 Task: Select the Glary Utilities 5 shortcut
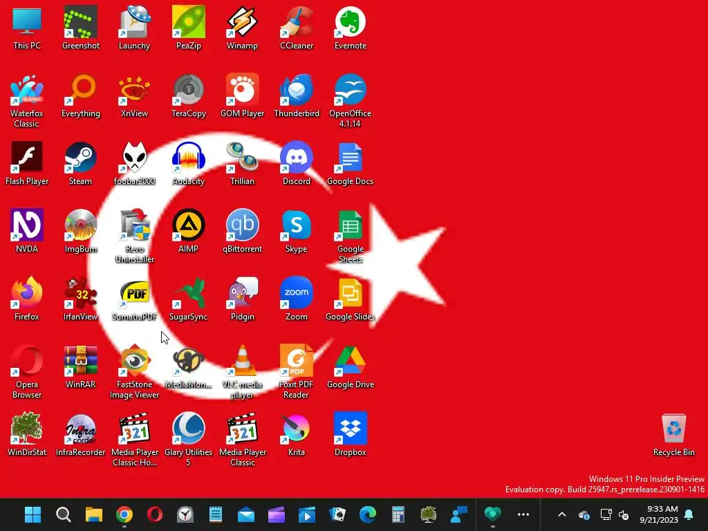pos(189,440)
